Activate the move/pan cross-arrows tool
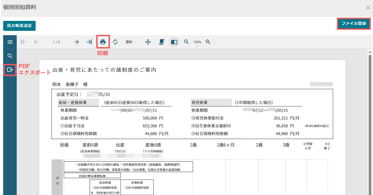This screenshot has height=195, width=373. tap(148, 42)
